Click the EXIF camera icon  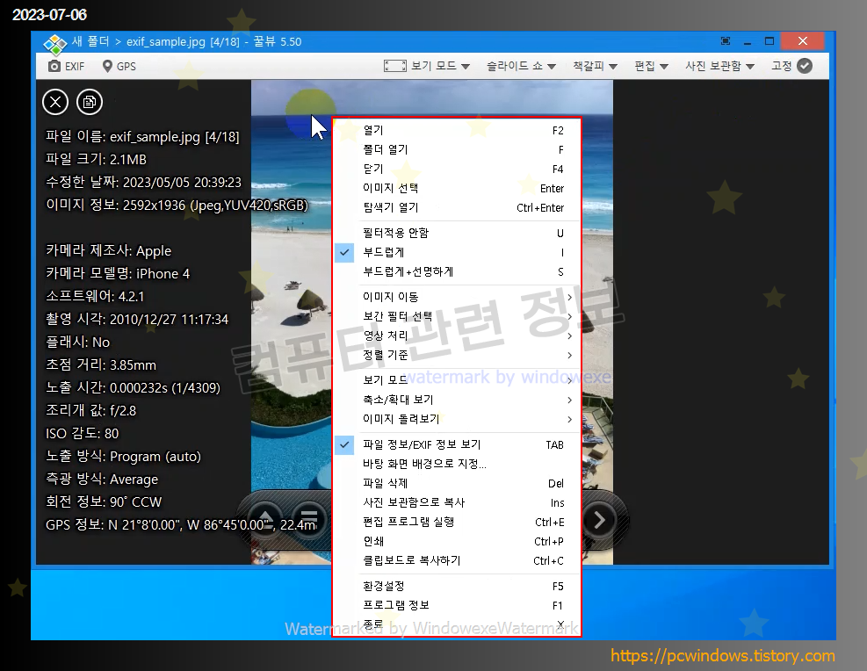(54, 67)
